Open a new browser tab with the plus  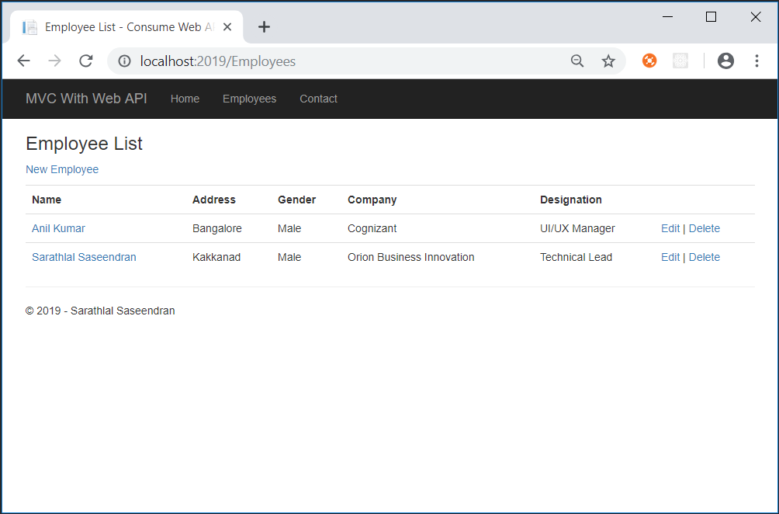pos(264,26)
